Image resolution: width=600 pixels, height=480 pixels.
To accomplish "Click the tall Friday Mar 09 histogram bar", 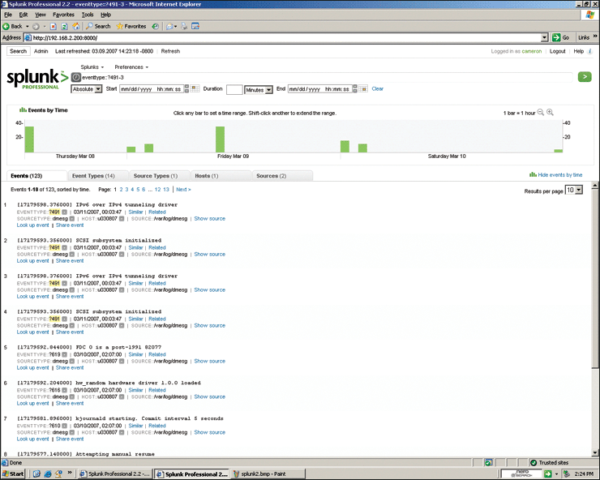I will (x=220, y=139).
